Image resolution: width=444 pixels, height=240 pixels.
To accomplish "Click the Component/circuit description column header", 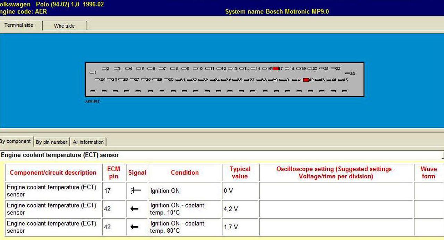I will (x=53, y=172).
